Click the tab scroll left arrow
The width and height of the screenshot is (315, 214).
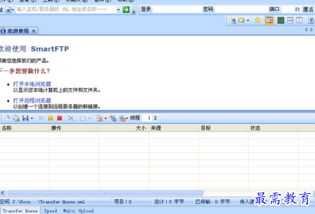click(x=306, y=30)
